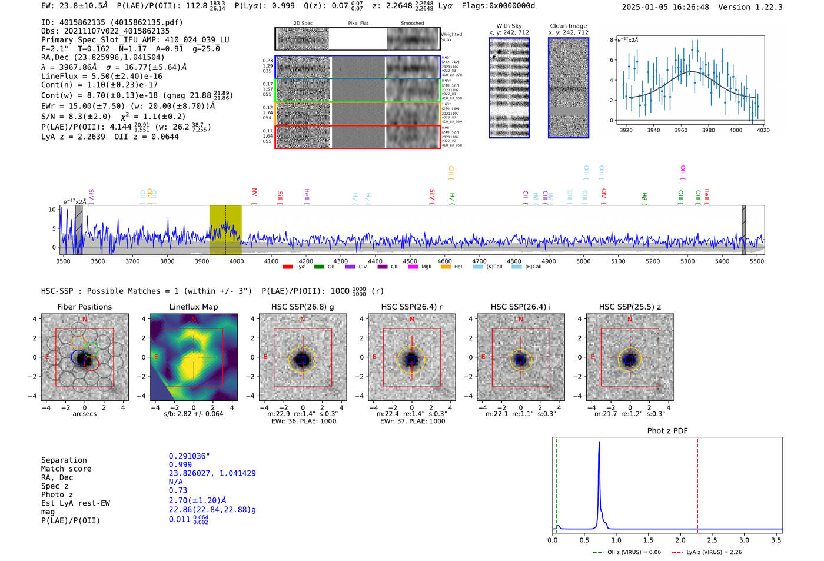Click the Fiber Positions cutout image

(85, 357)
